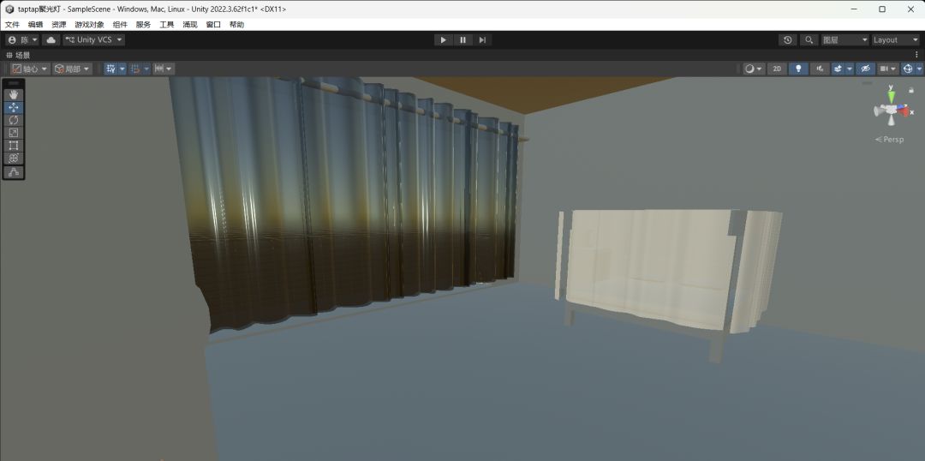Viewport: 925px width, 461px height.
Task: Select the 场景 scene tab
Action: [x=18, y=55]
